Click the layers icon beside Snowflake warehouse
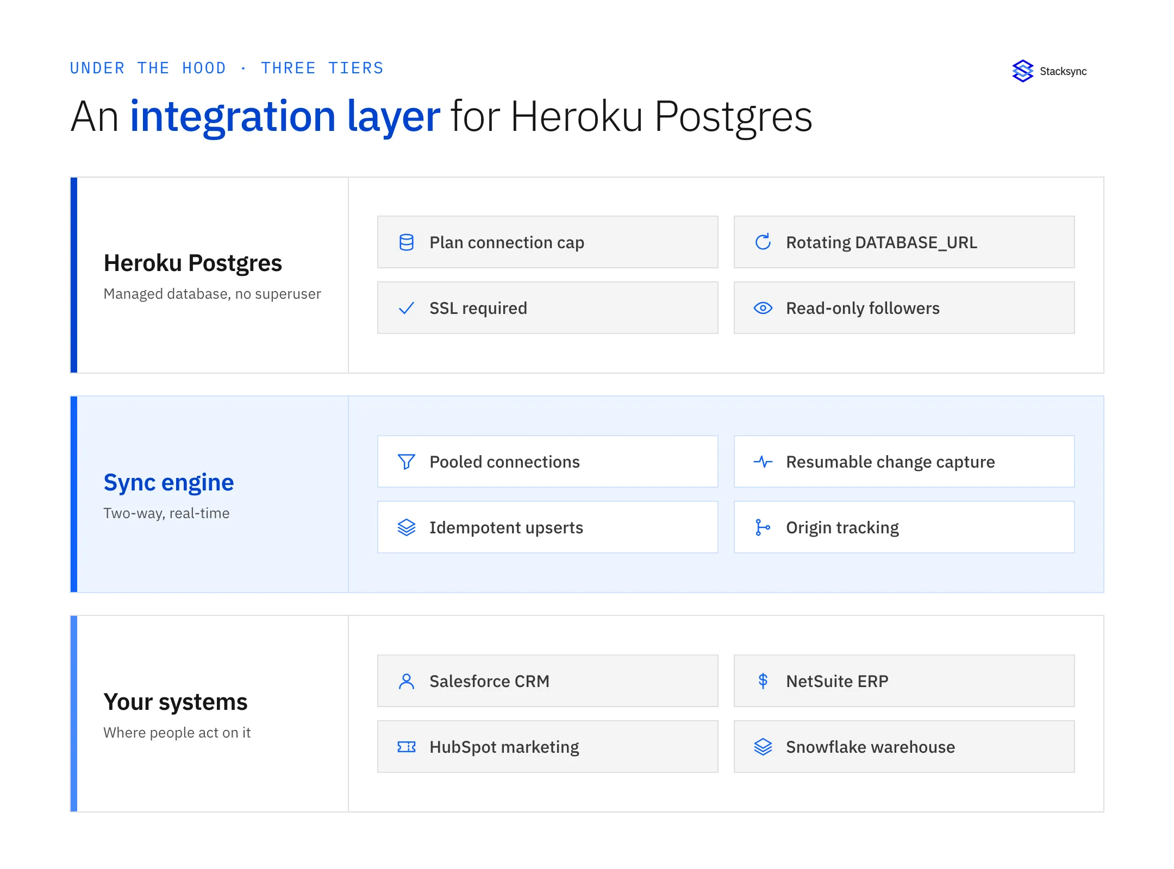 point(763,747)
